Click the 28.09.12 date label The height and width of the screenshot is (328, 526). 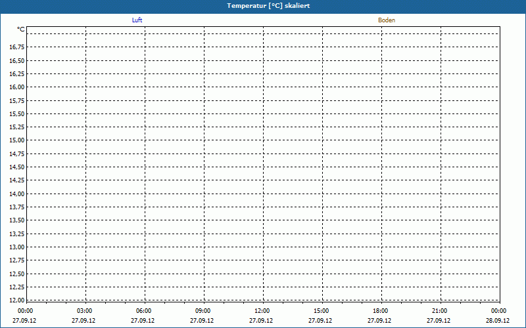click(498, 320)
